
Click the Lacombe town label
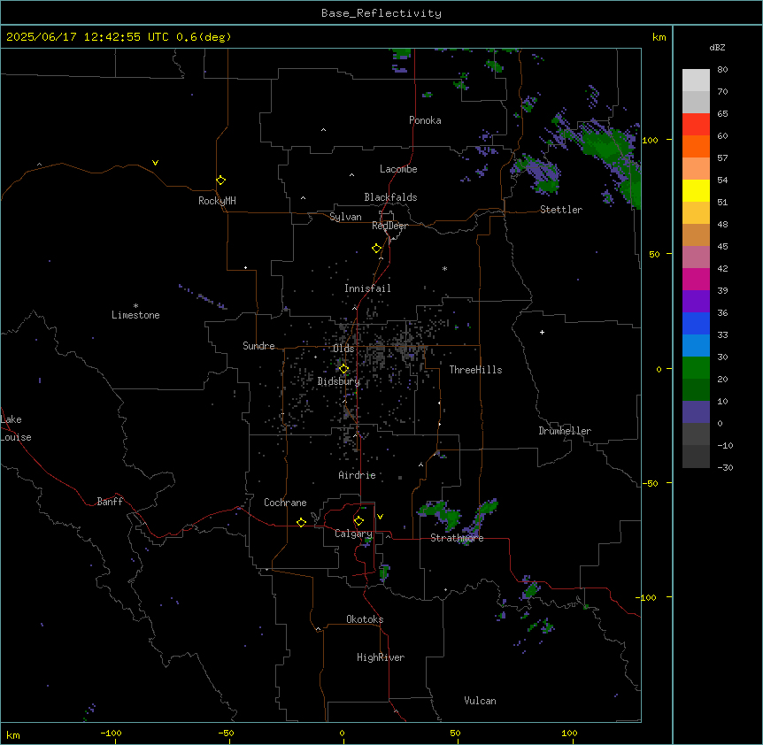398,169
